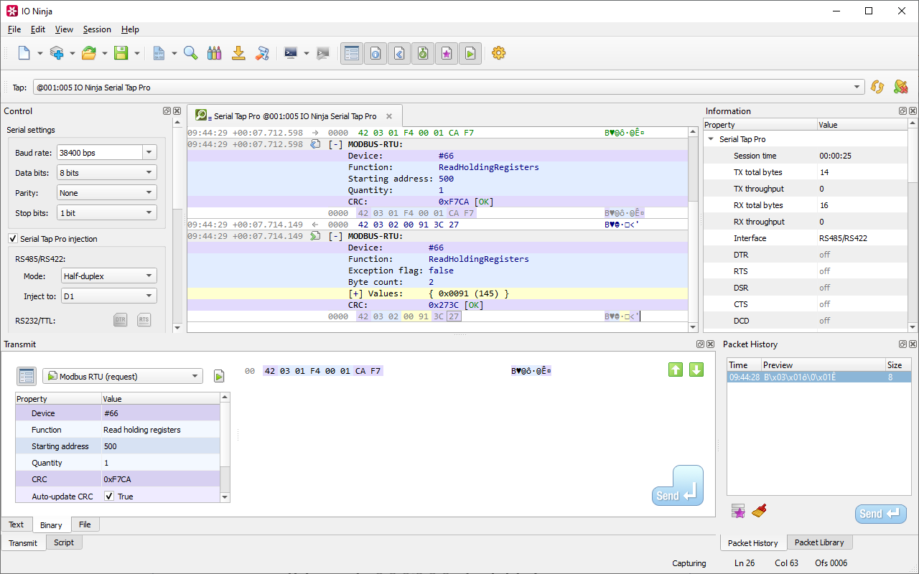Toggle the Auto-update CRC checkbox
The image size is (919, 574).
click(x=109, y=496)
